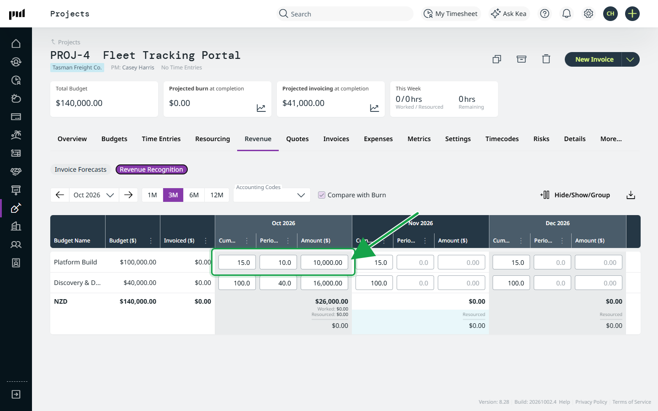Open Budget ($) column options menu
This screenshot has width=658, height=411.
(x=151, y=241)
